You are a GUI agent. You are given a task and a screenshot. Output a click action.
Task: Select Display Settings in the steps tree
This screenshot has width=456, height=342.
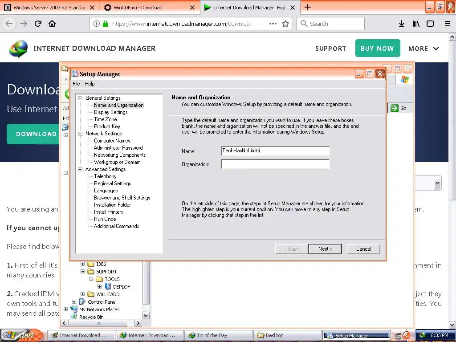(x=110, y=112)
